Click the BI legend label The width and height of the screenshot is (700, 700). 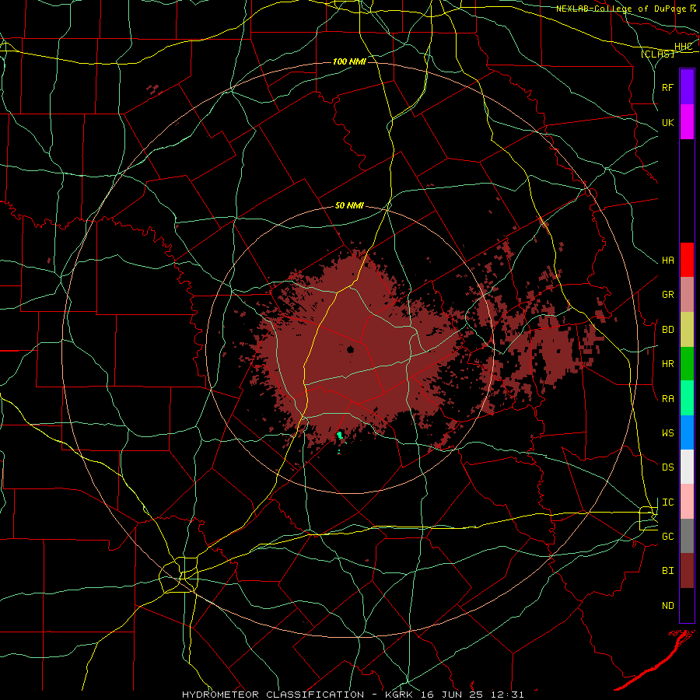667,571
